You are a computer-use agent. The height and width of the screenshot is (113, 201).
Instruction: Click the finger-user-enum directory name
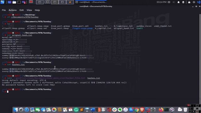82,28
